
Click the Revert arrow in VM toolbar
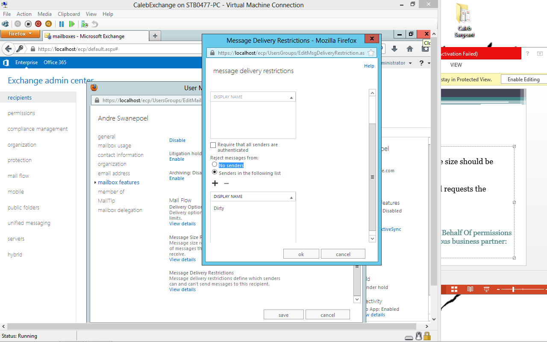[x=95, y=24]
